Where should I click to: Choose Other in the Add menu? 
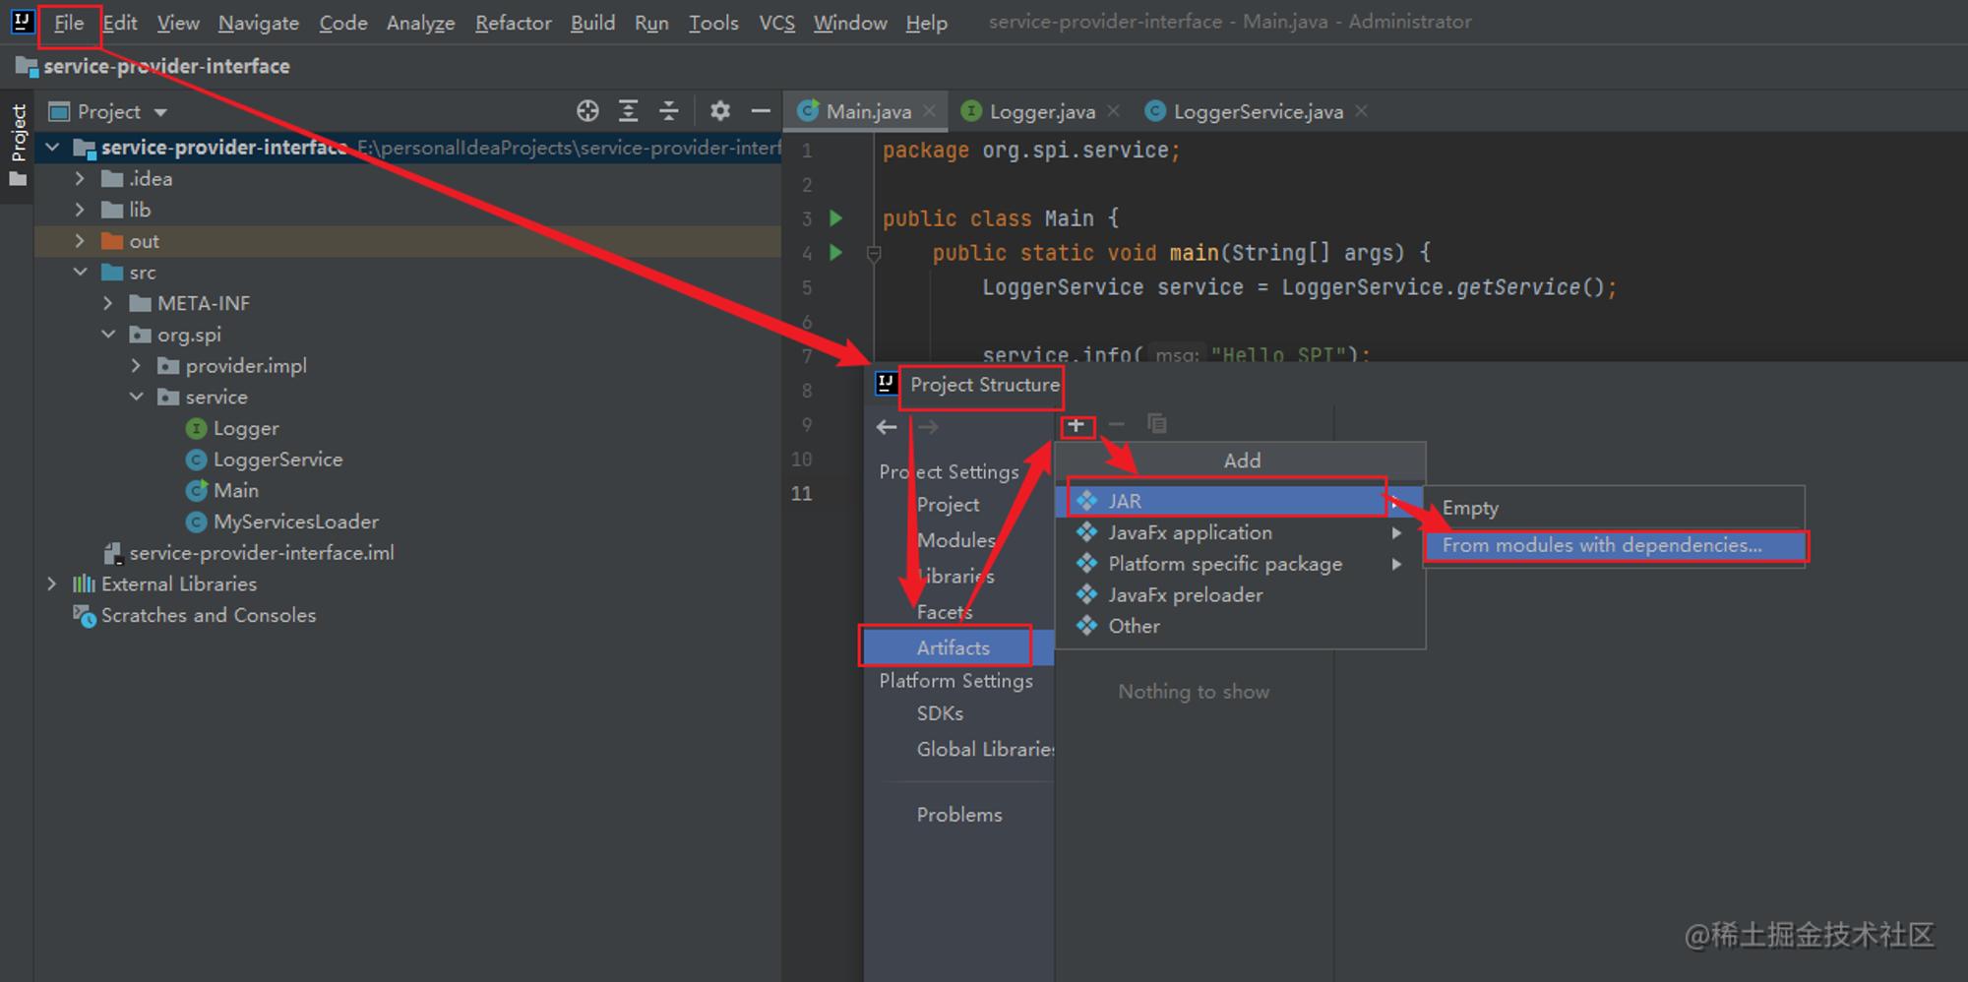[x=1240, y=626]
